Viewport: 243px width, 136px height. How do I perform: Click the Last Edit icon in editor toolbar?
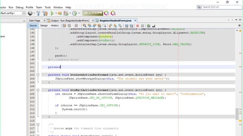(x=64, y=26)
